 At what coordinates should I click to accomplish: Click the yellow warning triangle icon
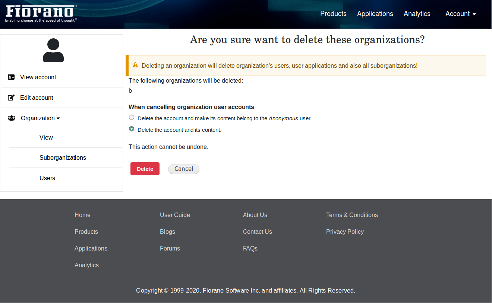(x=135, y=65)
